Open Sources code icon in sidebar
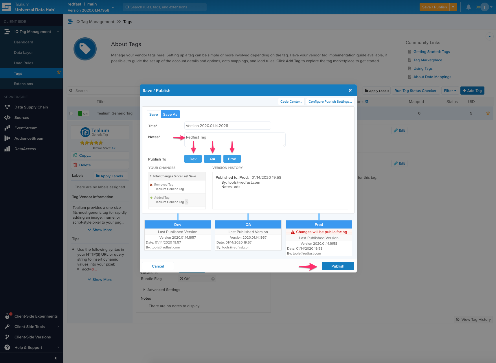Viewport: 496px width, 363px height. tap(7, 117)
